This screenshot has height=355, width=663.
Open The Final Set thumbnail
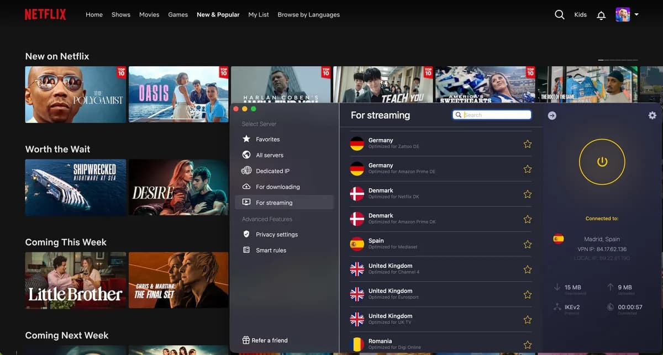coord(178,280)
